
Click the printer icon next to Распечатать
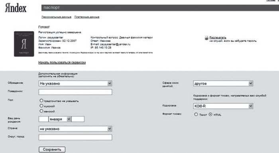coord(206,38)
